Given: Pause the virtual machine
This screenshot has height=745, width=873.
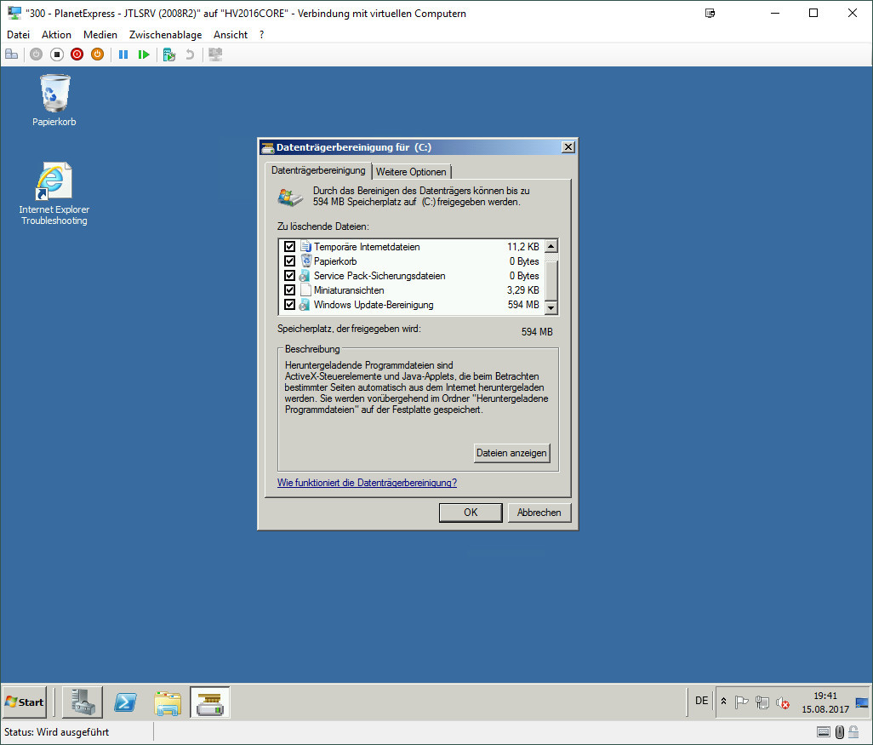Looking at the screenshot, I should [123, 54].
